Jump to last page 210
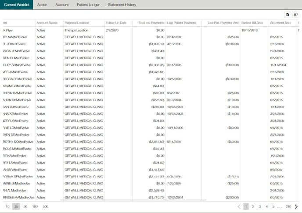Image resolution: width=302 pixels, height=213 pixels. [288, 206]
